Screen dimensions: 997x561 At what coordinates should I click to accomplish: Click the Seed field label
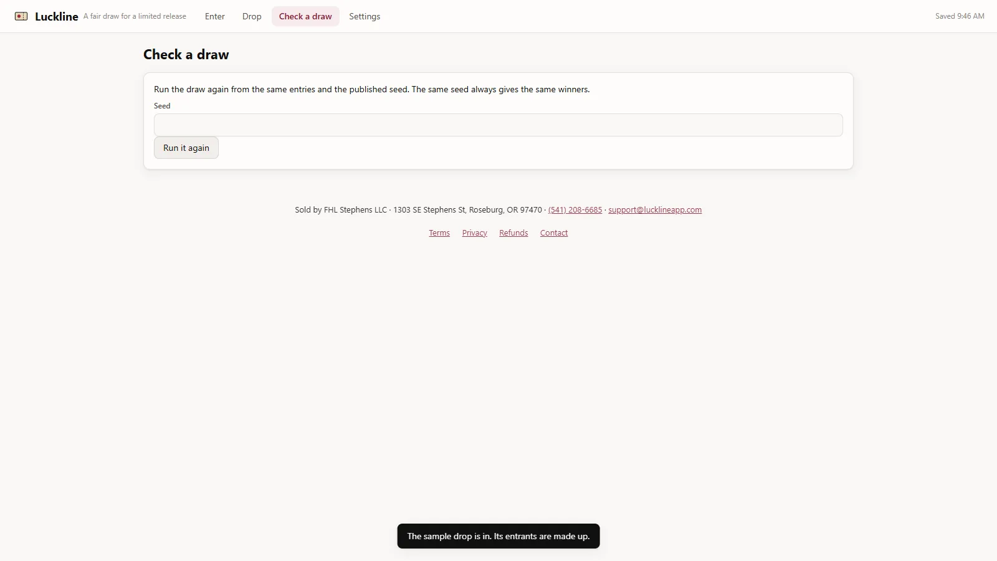162,105
